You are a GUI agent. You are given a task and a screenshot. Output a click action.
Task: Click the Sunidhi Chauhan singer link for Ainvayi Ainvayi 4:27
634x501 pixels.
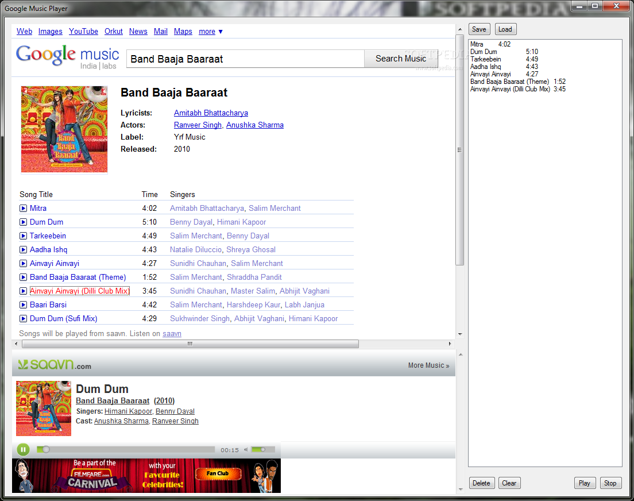point(198,264)
